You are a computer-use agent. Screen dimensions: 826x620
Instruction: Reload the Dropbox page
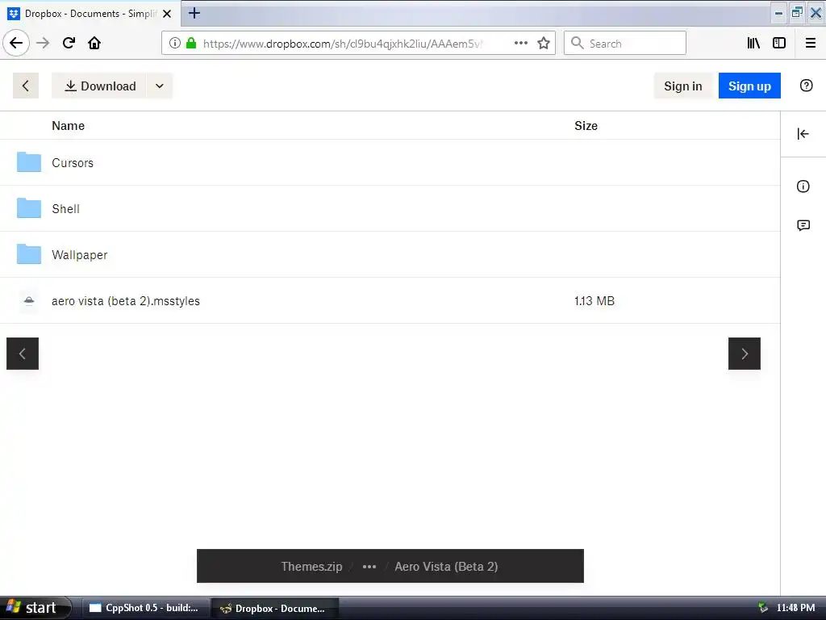69,43
